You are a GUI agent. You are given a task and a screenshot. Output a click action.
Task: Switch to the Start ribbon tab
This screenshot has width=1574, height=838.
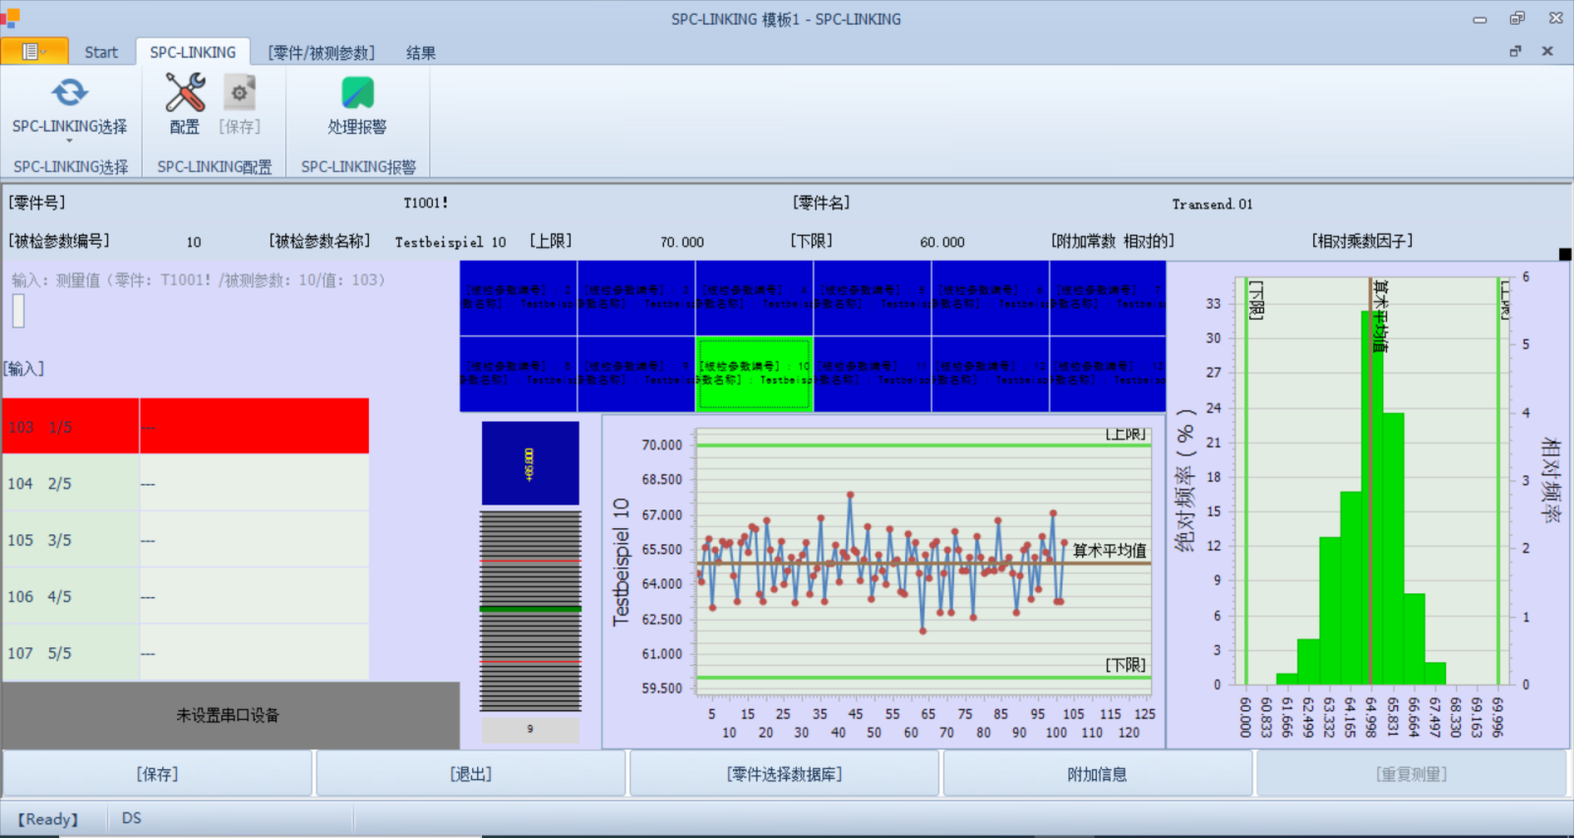100,52
